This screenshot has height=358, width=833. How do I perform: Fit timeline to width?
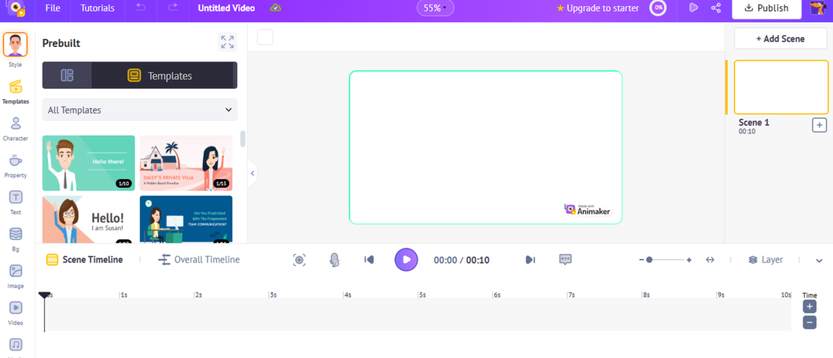[x=710, y=260]
